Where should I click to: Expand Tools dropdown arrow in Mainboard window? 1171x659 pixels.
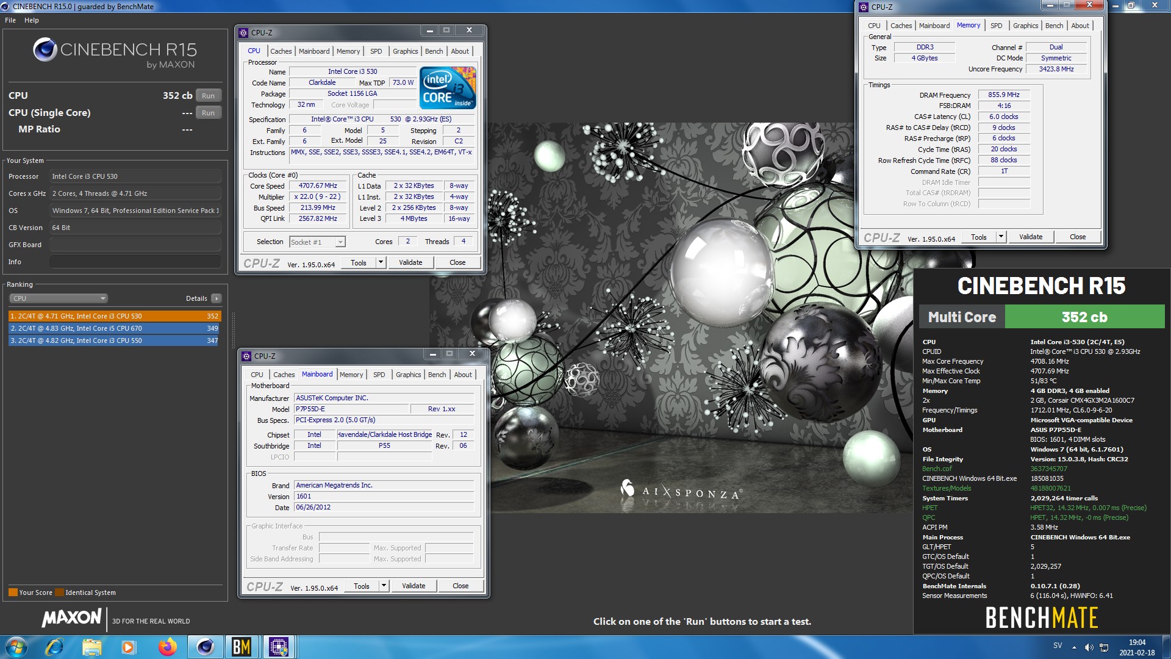tap(384, 586)
